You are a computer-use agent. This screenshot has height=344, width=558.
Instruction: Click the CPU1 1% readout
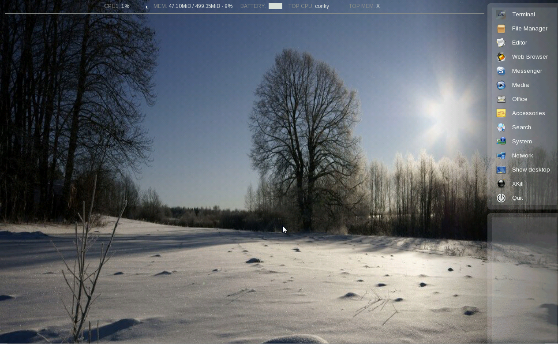(x=117, y=6)
